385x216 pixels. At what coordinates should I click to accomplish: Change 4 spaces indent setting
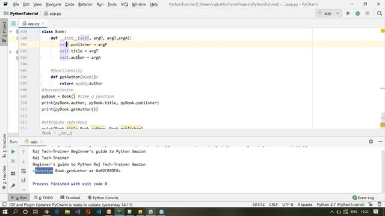[305, 205]
